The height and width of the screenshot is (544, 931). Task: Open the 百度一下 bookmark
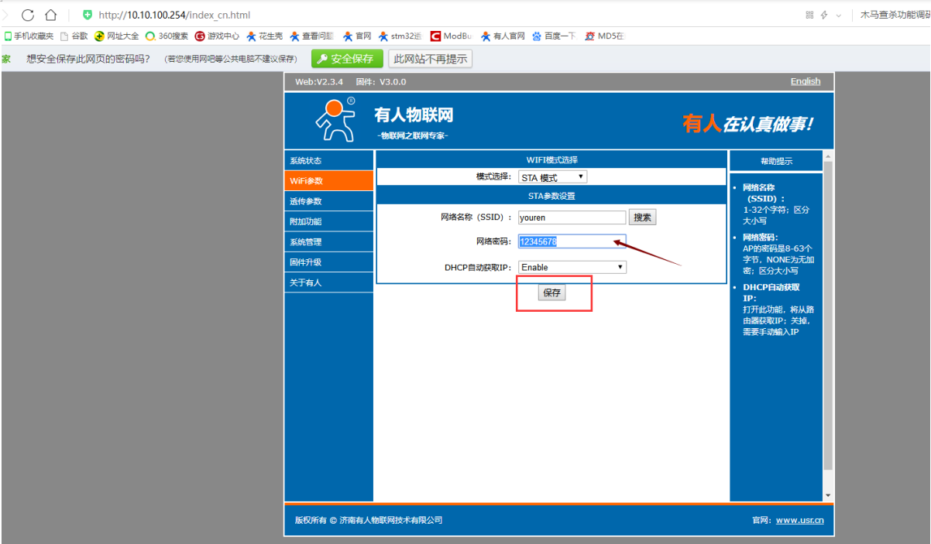(555, 36)
